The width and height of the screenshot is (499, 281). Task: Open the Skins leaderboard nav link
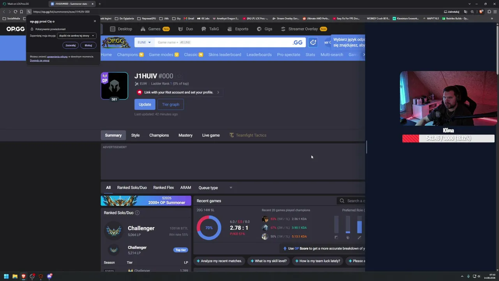coord(225,55)
